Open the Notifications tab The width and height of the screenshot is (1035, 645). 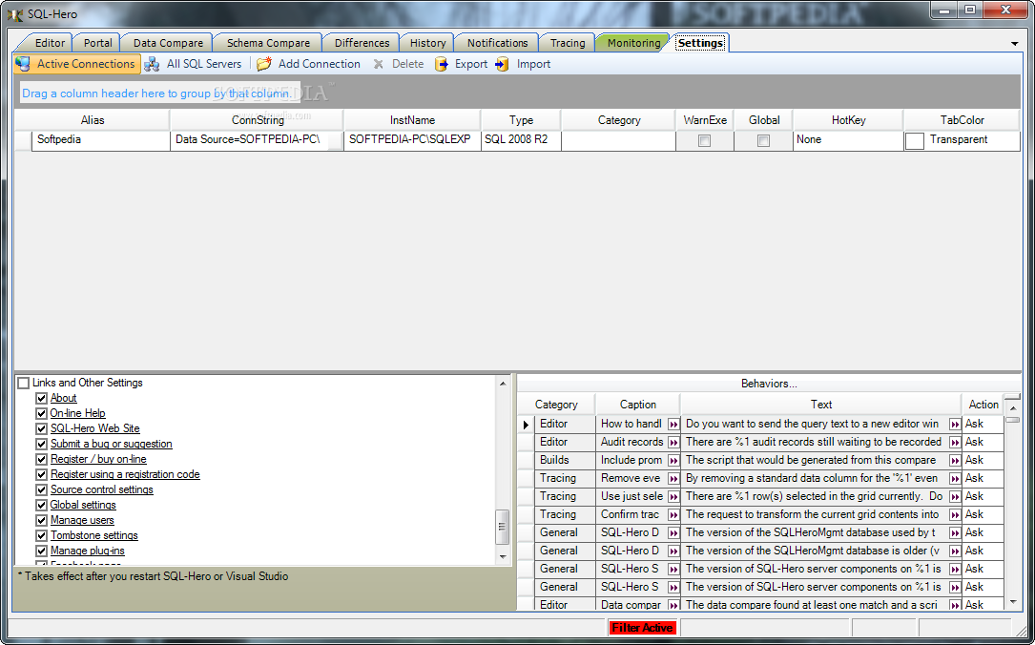click(x=498, y=43)
